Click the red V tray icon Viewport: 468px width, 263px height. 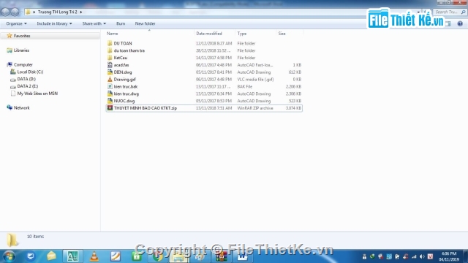point(430,256)
